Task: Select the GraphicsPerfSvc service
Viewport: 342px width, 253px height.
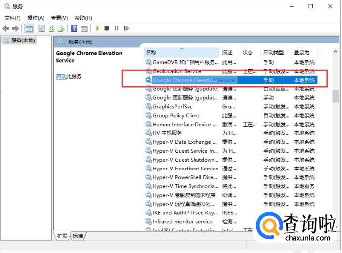Action: 231,107
